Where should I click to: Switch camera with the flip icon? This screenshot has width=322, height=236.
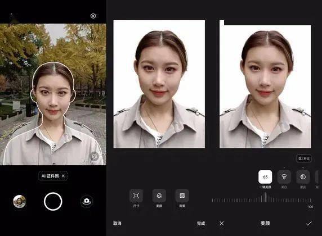(87, 201)
